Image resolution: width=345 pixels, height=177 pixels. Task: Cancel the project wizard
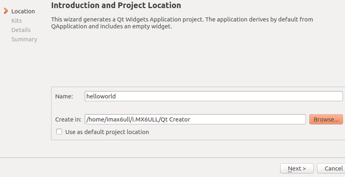[333, 168]
